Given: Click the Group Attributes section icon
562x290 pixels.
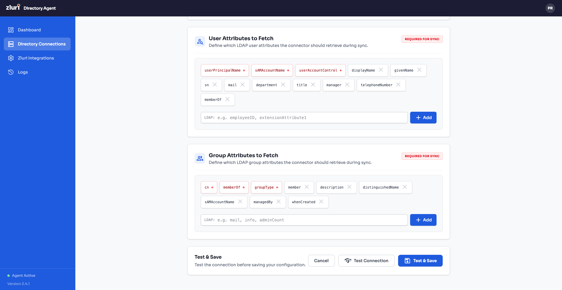Looking at the screenshot, I should point(200,158).
